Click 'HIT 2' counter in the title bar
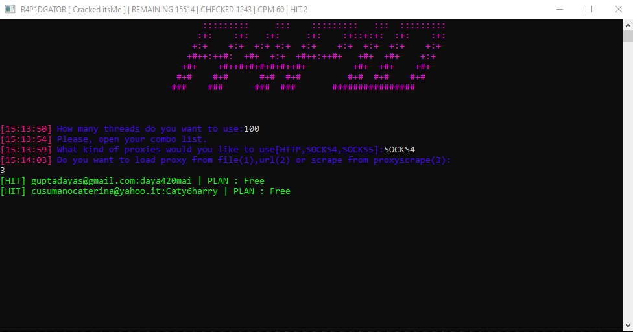 [299, 9]
